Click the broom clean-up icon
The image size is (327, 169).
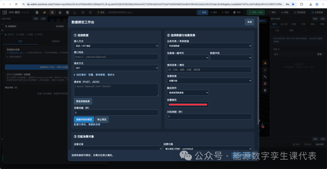tap(75, 12)
